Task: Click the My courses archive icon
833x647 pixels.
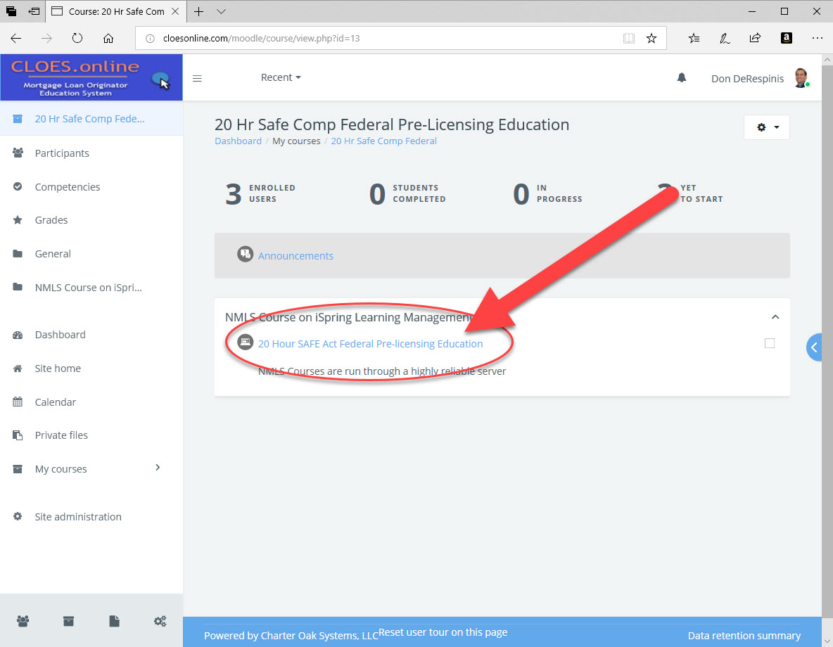Action: pyautogui.click(x=18, y=469)
